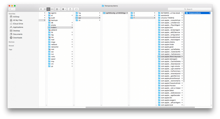Switch to cover flow view
Screen dimensions: 220x119
pos(52,9)
